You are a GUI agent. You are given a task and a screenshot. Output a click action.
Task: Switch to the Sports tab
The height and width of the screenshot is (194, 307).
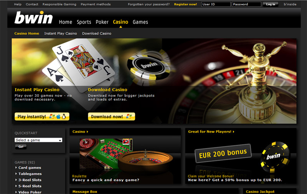[84, 22]
